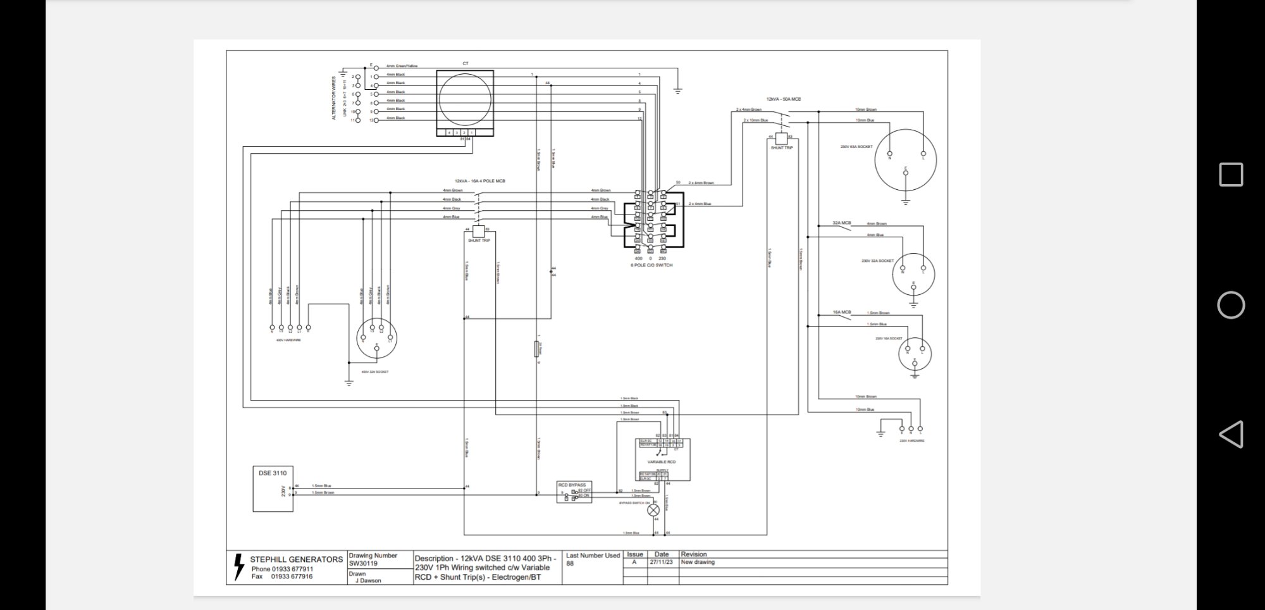The height and width of the screenshot is (610, 1265).
Task: Tap the 400V 32A socket symbol
Action: 376,339
